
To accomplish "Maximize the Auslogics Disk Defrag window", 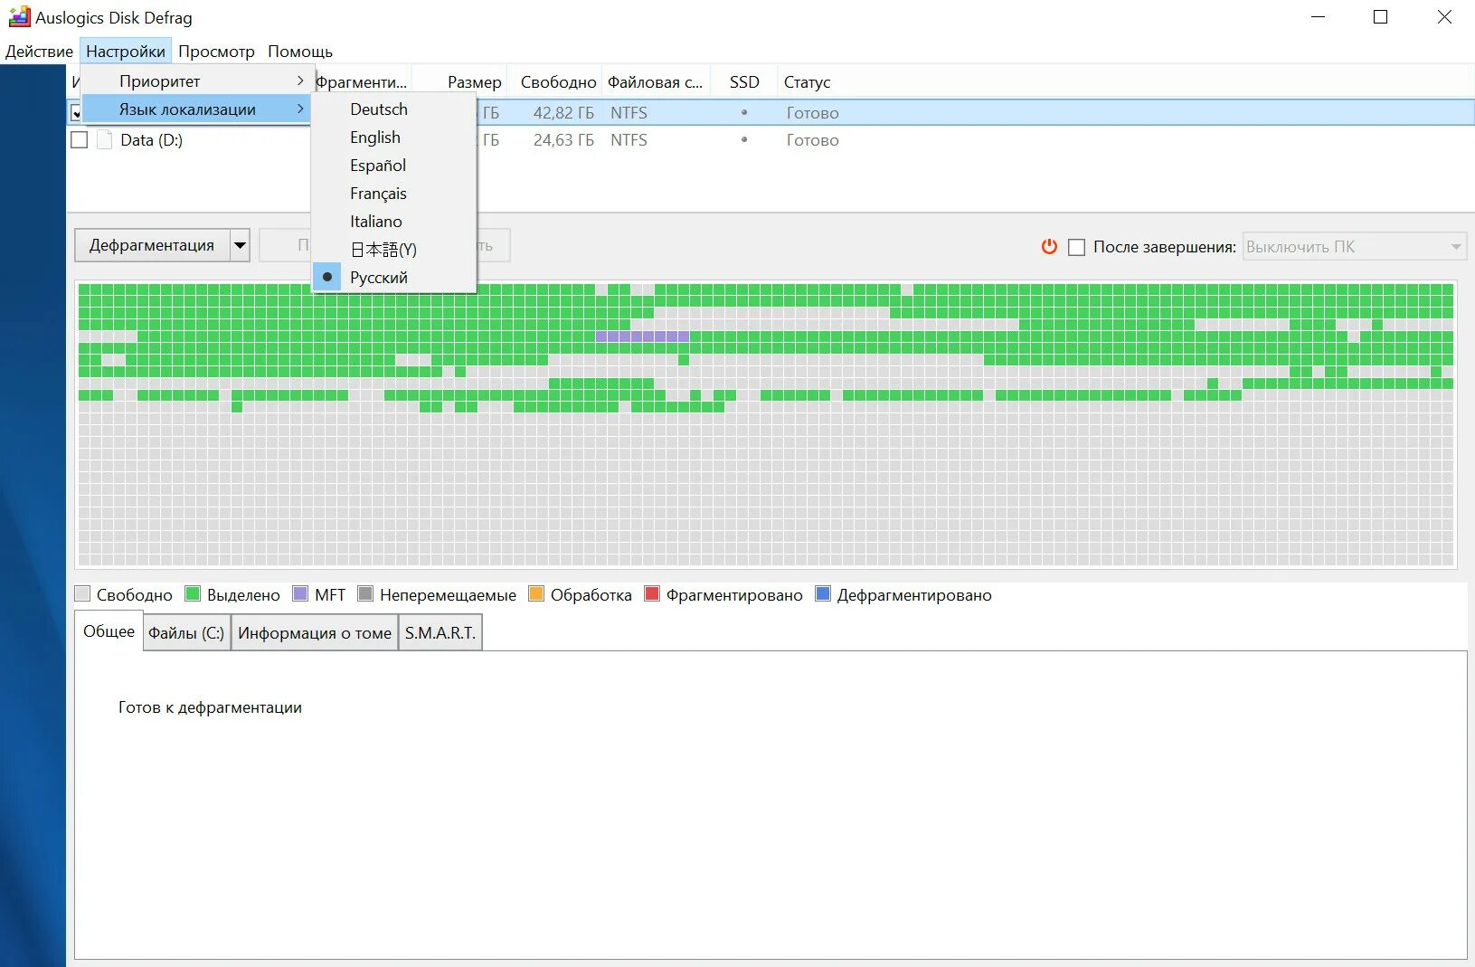I will (1380, 17).
